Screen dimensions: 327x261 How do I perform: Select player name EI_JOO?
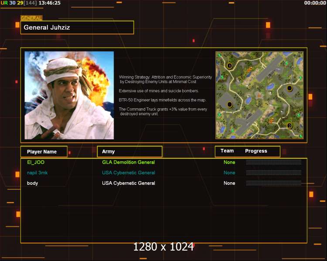coord(36,162)
